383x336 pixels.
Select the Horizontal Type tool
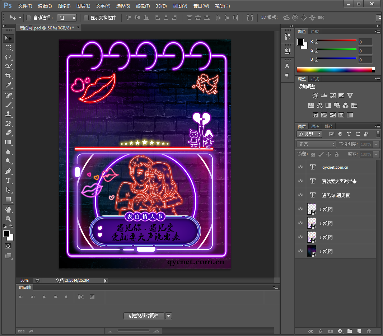[x=8, y=181]
